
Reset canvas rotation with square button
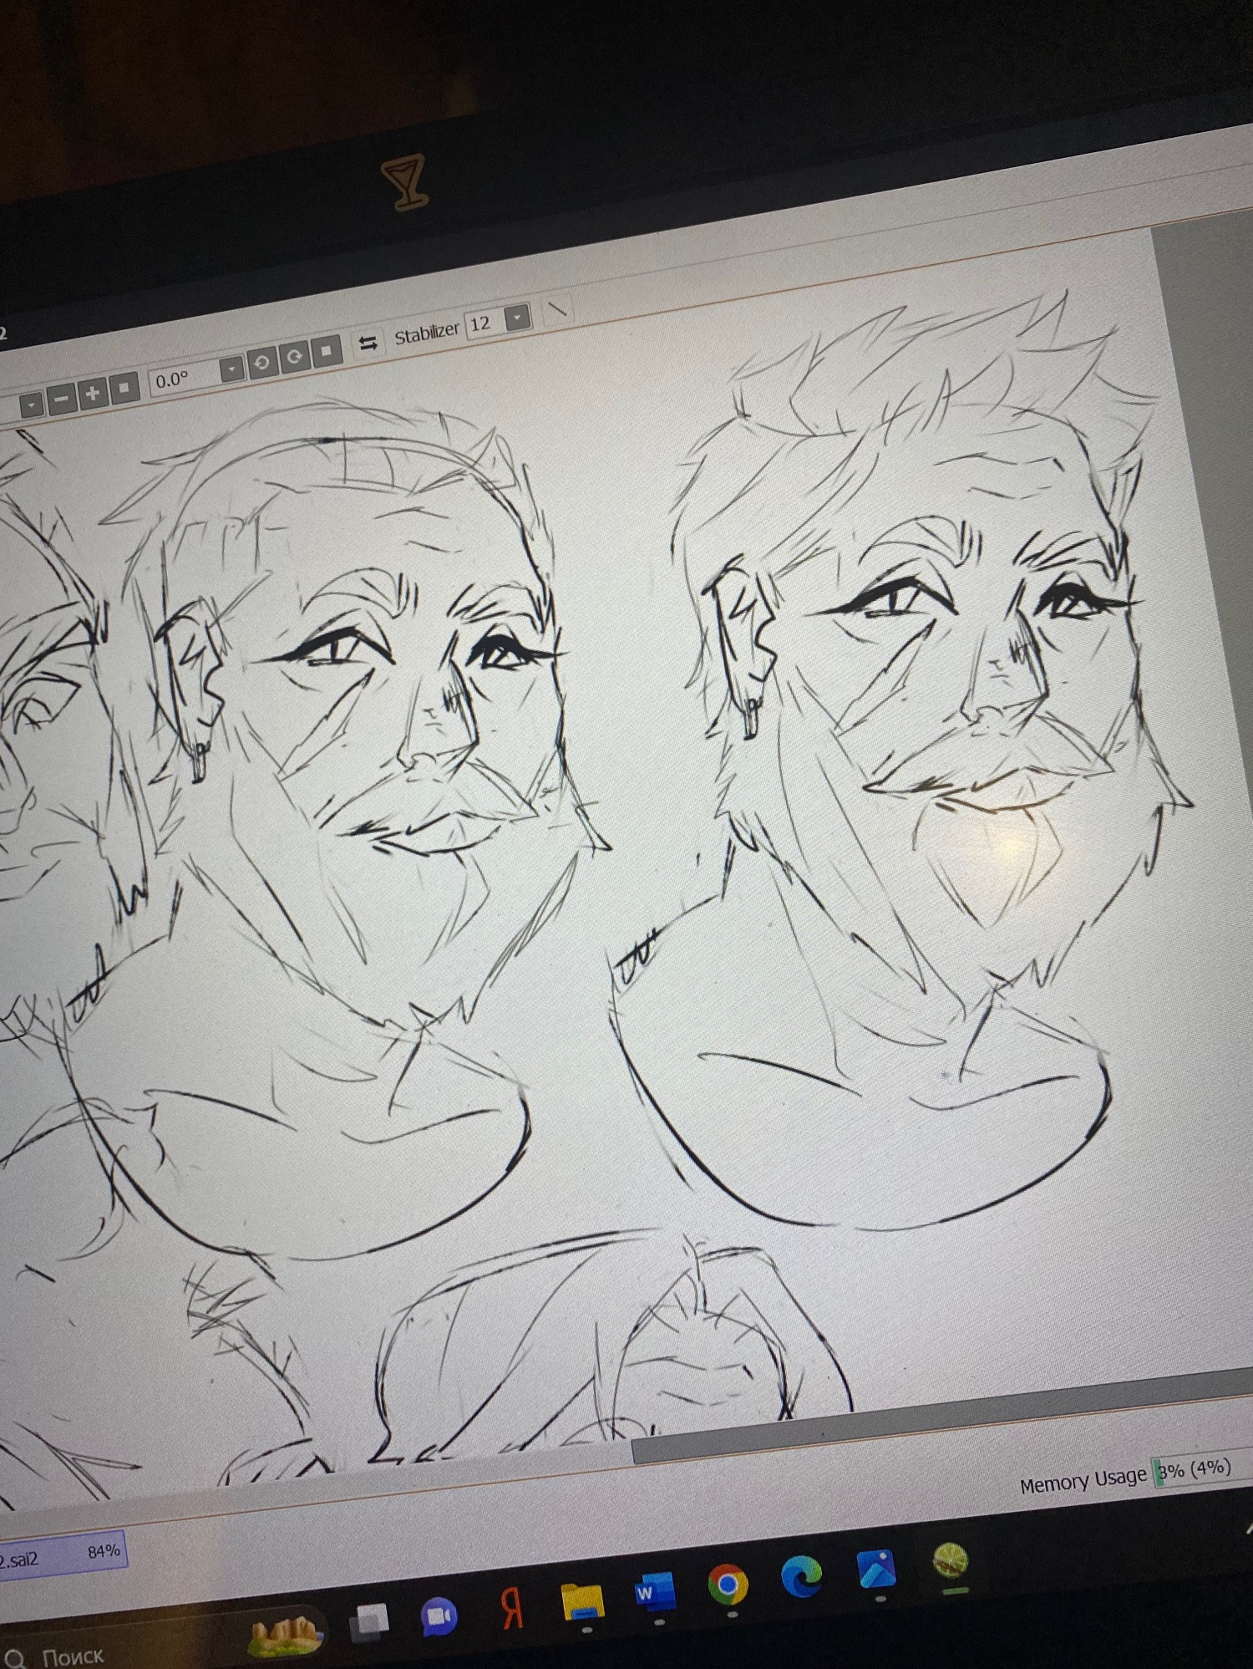coord(326,352)
